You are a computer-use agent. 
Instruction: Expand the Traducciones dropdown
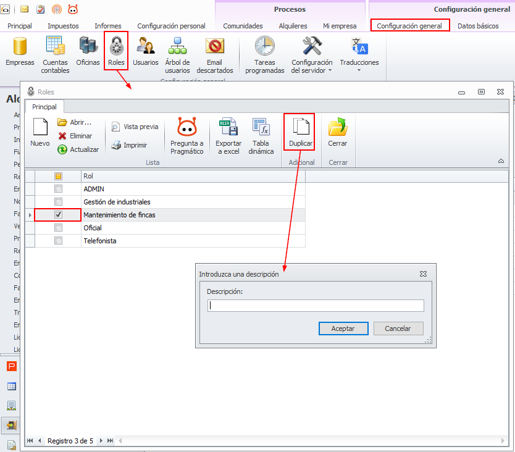359,70
